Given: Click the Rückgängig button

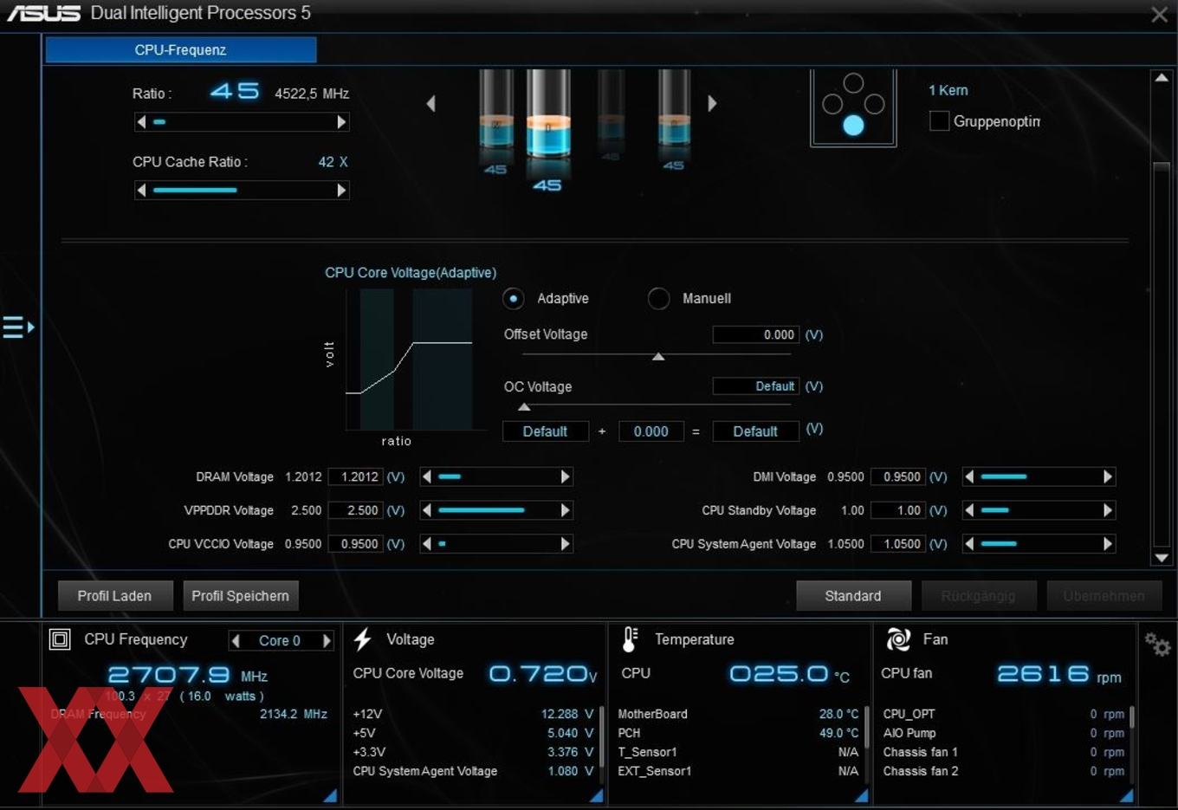Looking at the screenshot, I should pyautogui.click(x=978, y=596).
